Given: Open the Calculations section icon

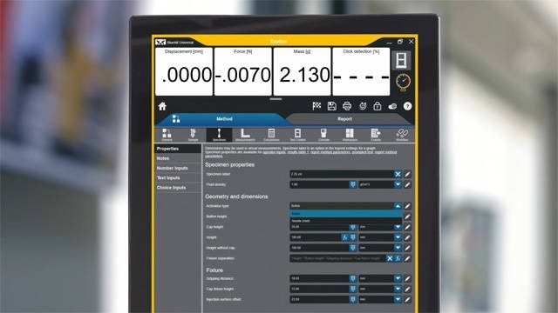Looking at the screenshot, I should click(x=271, y=135).
